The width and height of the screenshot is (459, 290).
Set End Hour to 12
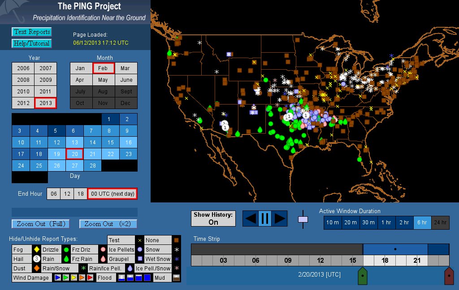[x=68, y=193]
